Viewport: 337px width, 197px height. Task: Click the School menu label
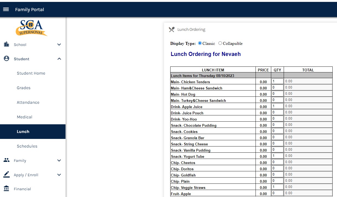tap(20, 45)
